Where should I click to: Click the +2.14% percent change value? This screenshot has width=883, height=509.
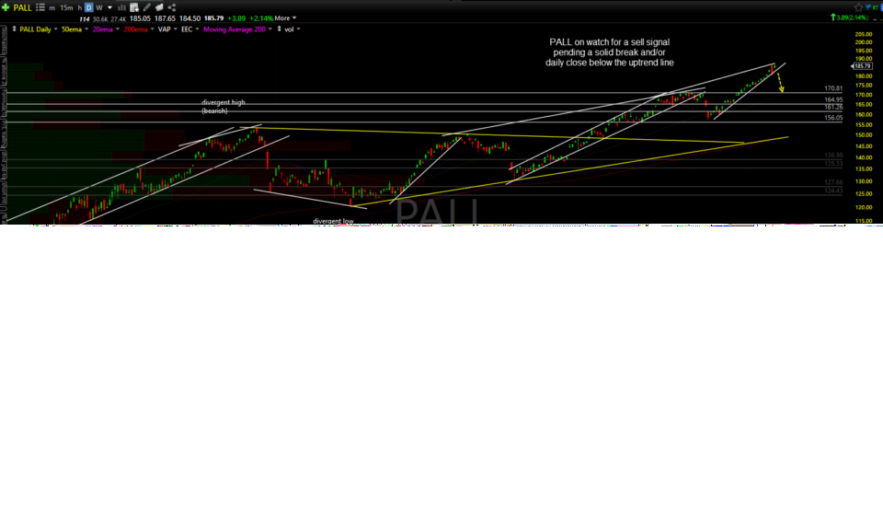[260, 18]
